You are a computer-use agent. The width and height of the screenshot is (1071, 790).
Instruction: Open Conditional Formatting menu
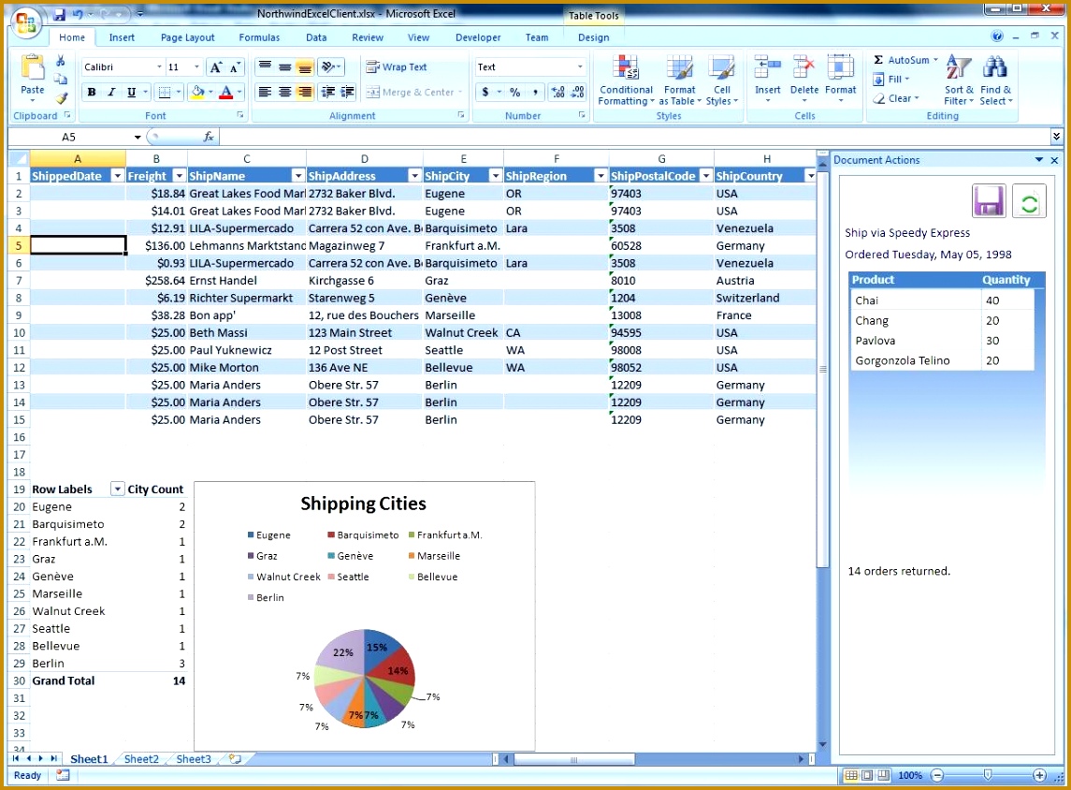(626, 80)
